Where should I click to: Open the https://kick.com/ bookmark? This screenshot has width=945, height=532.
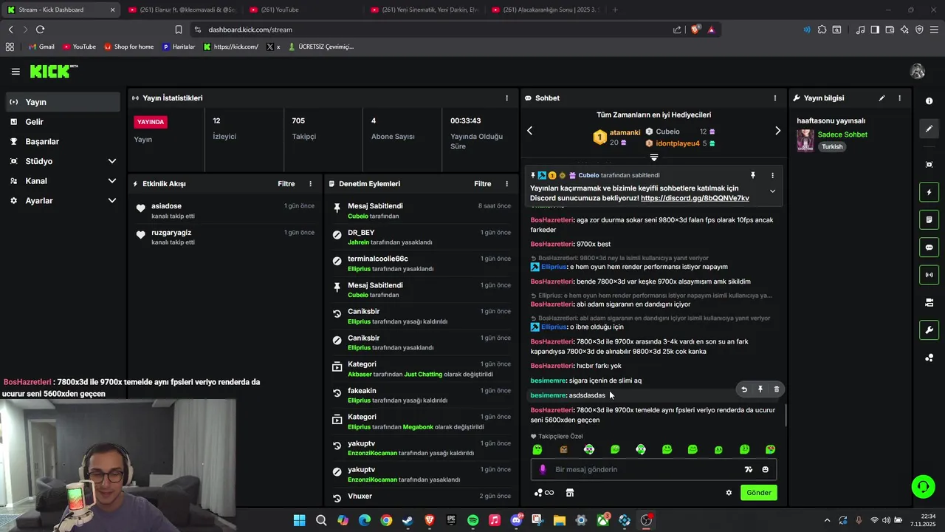point(231,47)
